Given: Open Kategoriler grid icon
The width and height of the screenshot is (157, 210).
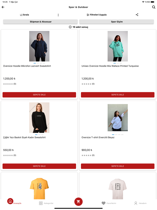Looking at the screenshot, I should [41, 203].
